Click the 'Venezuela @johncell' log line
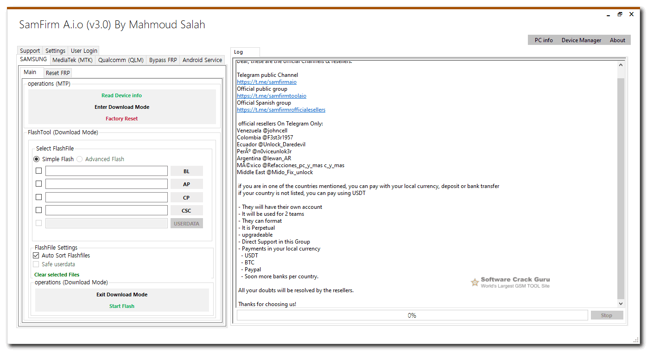The image size is (647, 351). 262,131
